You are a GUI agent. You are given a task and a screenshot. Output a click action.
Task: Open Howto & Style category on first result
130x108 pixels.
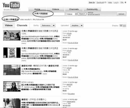point(73,43)
